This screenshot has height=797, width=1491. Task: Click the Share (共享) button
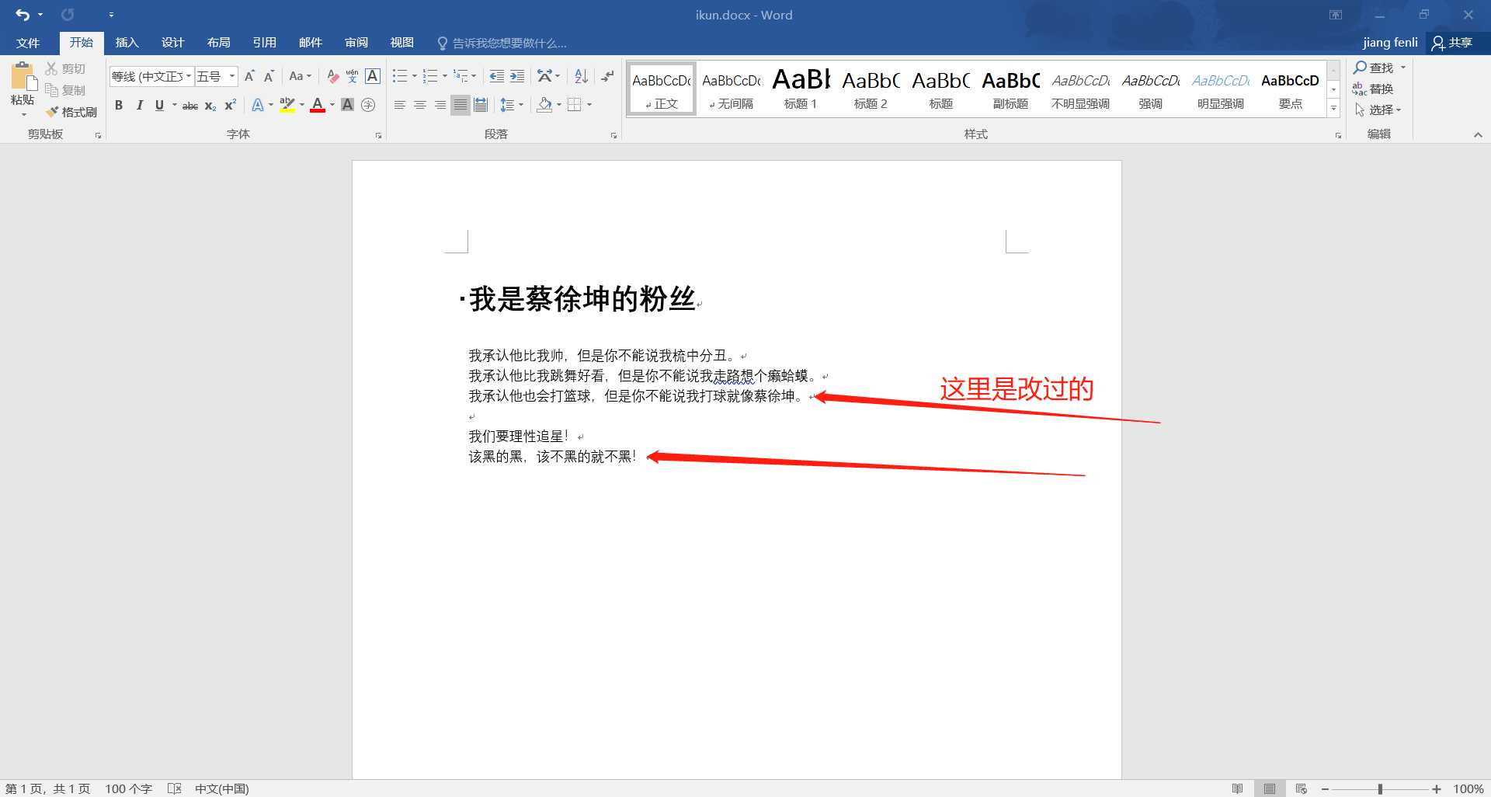[x=1453, y=43]
